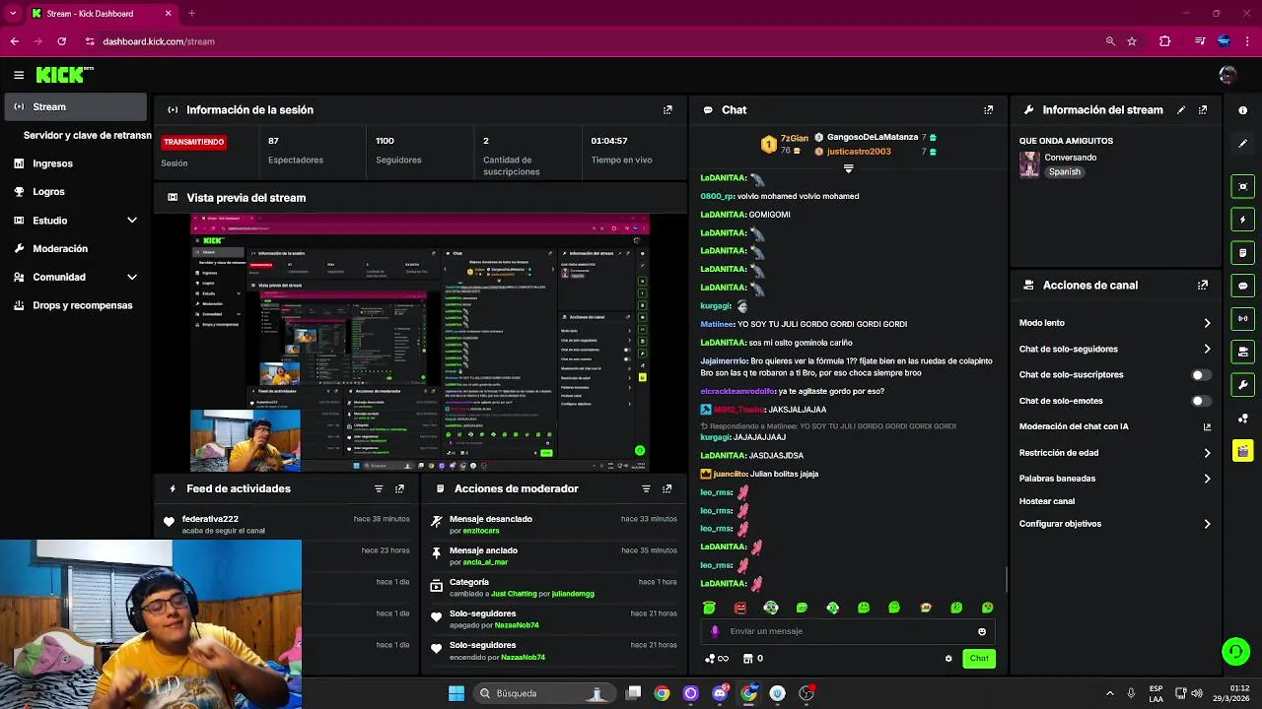Toggle the note panel icon in the right sidebar
Image resolution: width=1262 pixels, height=709 pixels.
click(x=1242, y=253)
